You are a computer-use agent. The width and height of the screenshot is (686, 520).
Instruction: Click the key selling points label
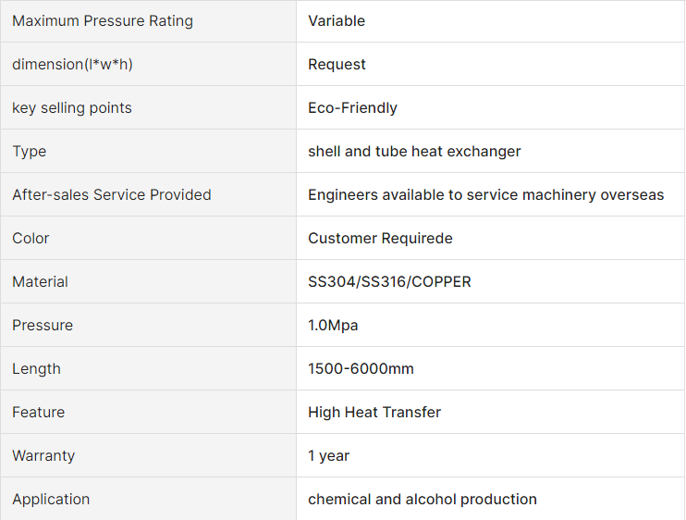click(x=72, y=107)
